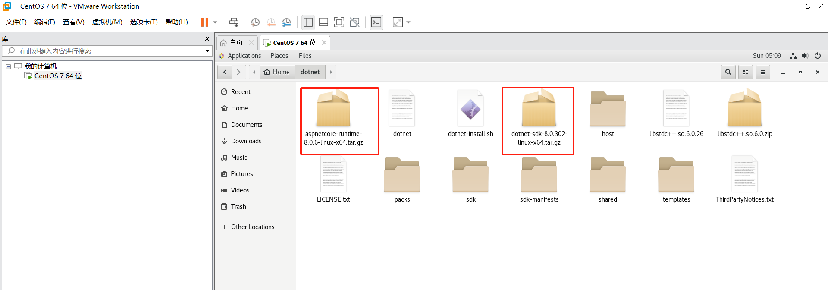
Task: Click the path bar right scroll arrow
Action: [x=331, y=72]
